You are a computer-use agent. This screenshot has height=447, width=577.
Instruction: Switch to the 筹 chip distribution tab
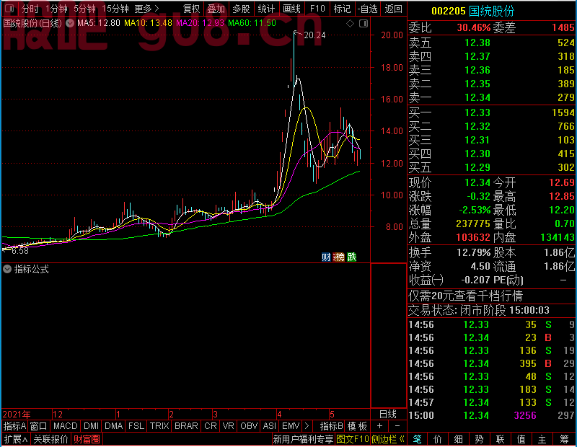(x=565, y=439)
